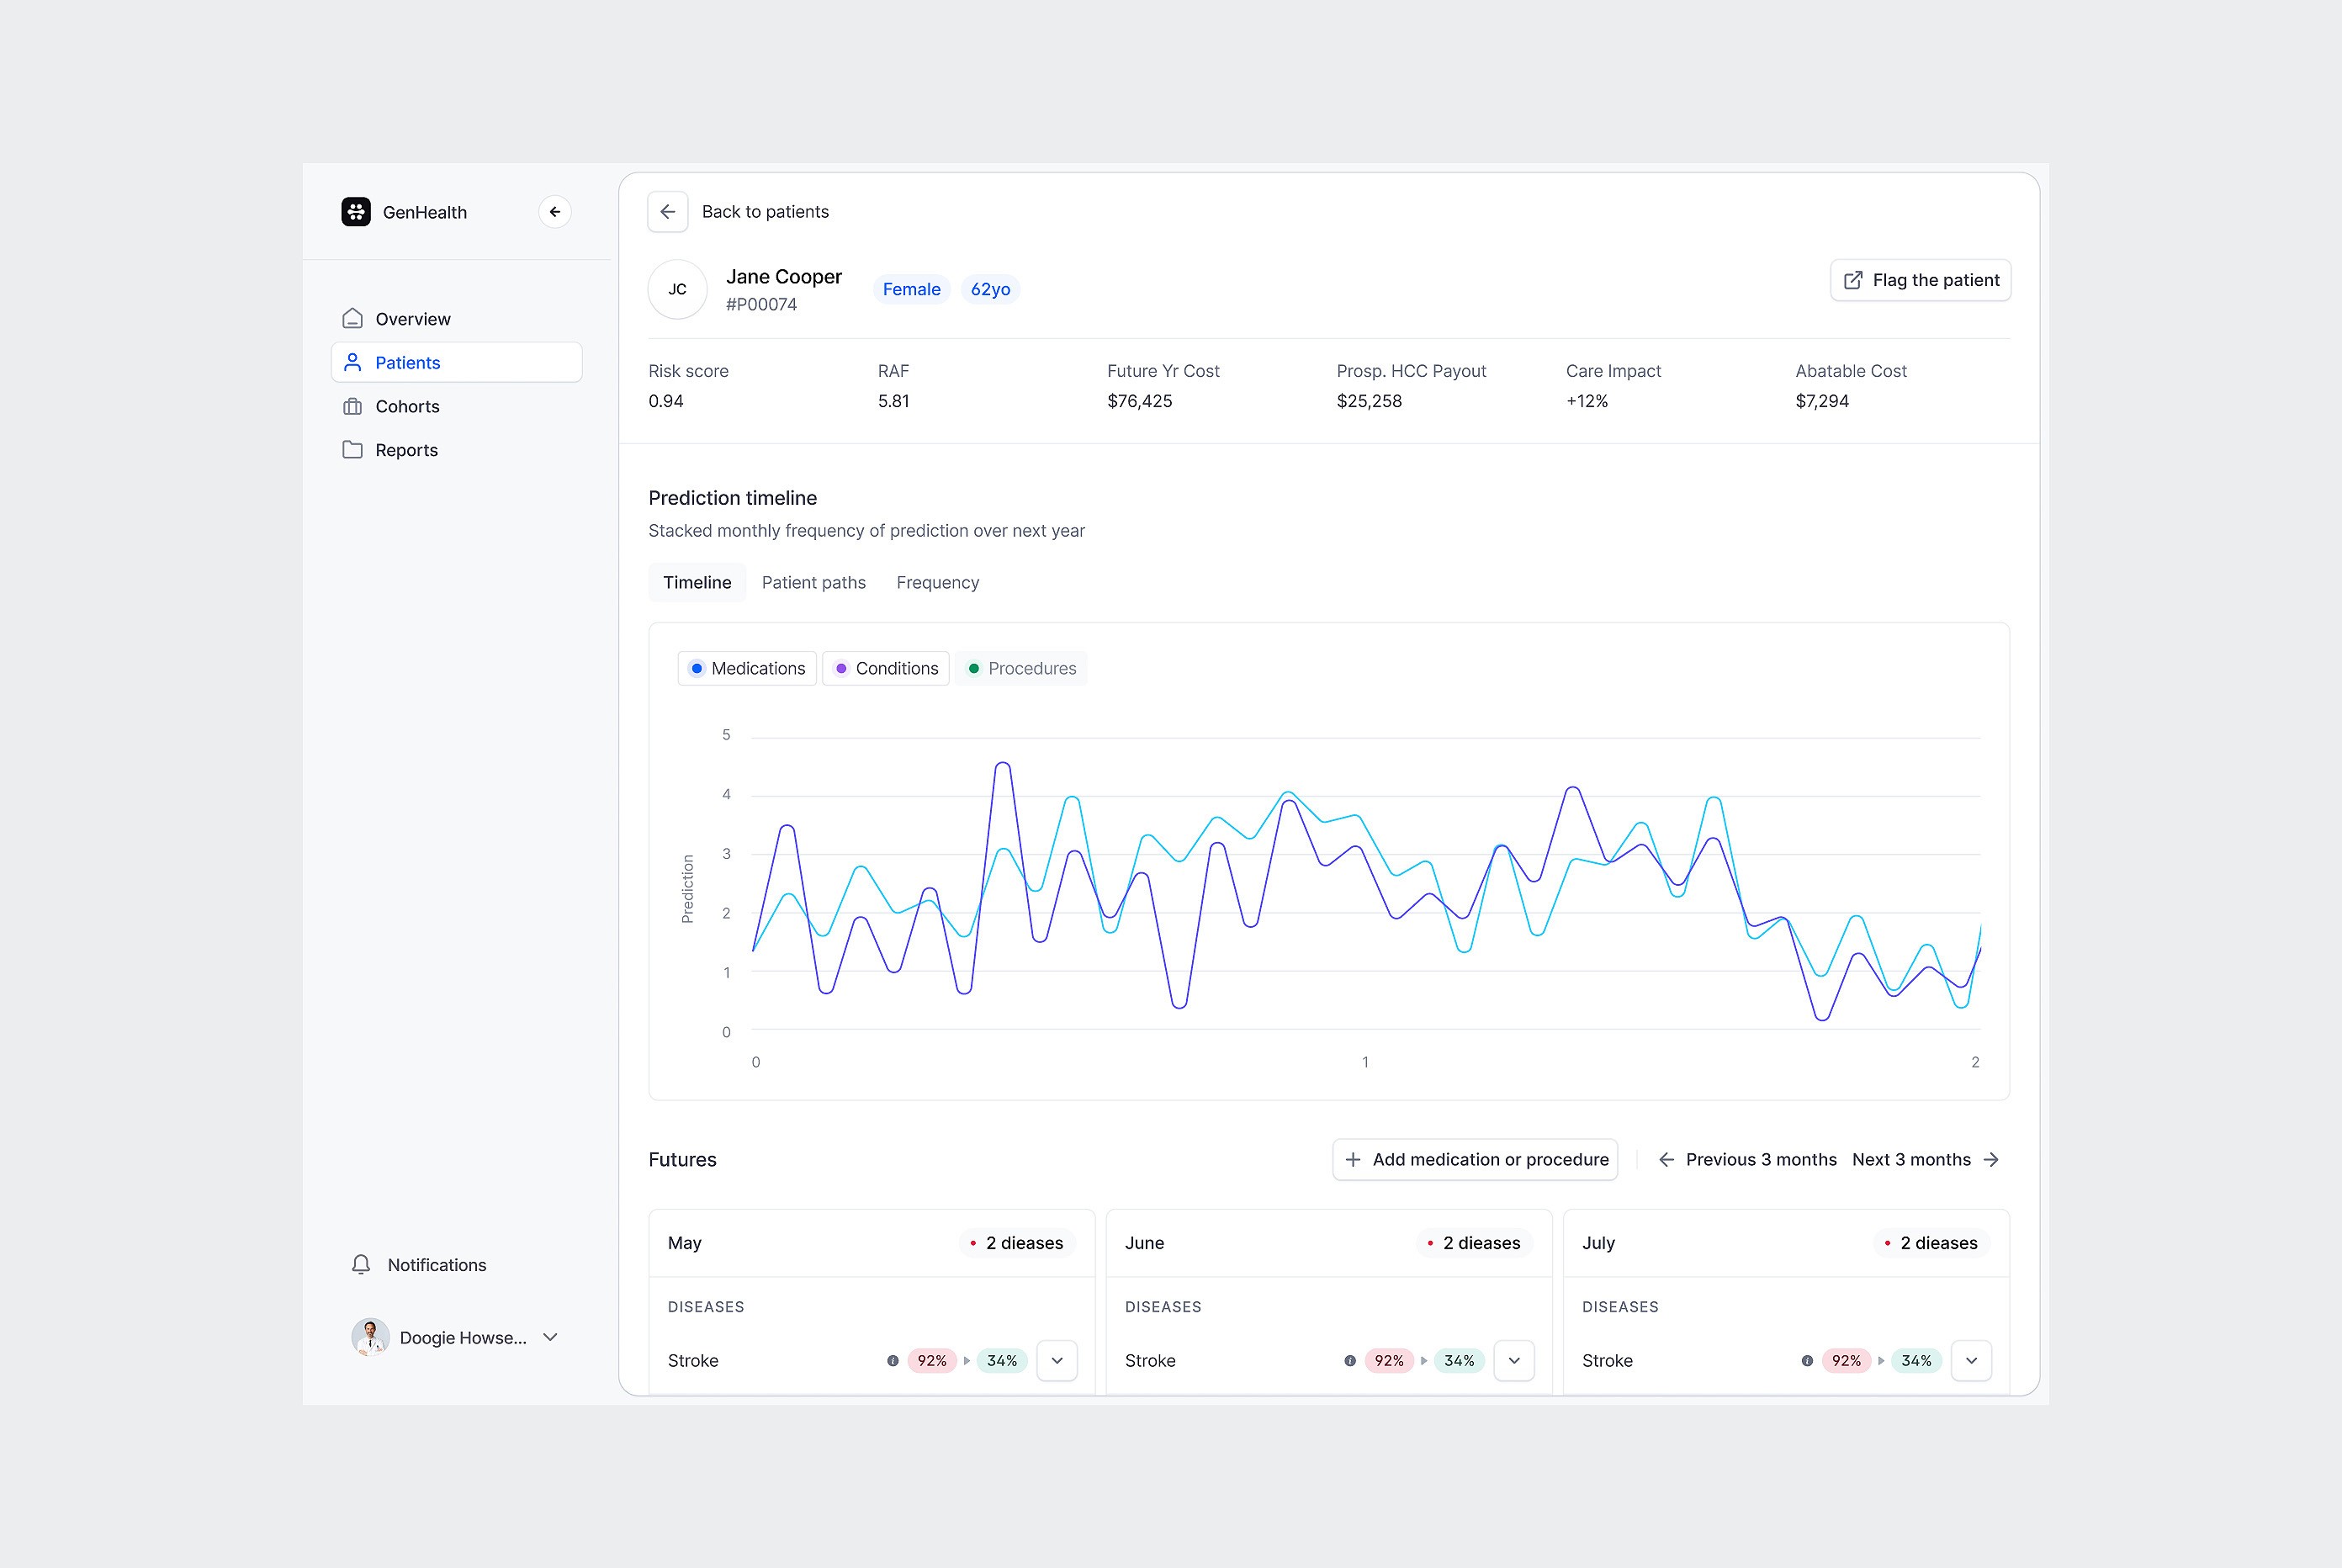The image size is (2342, 1568).
Task: Click the RAF value 5.81
Action: 894,401
